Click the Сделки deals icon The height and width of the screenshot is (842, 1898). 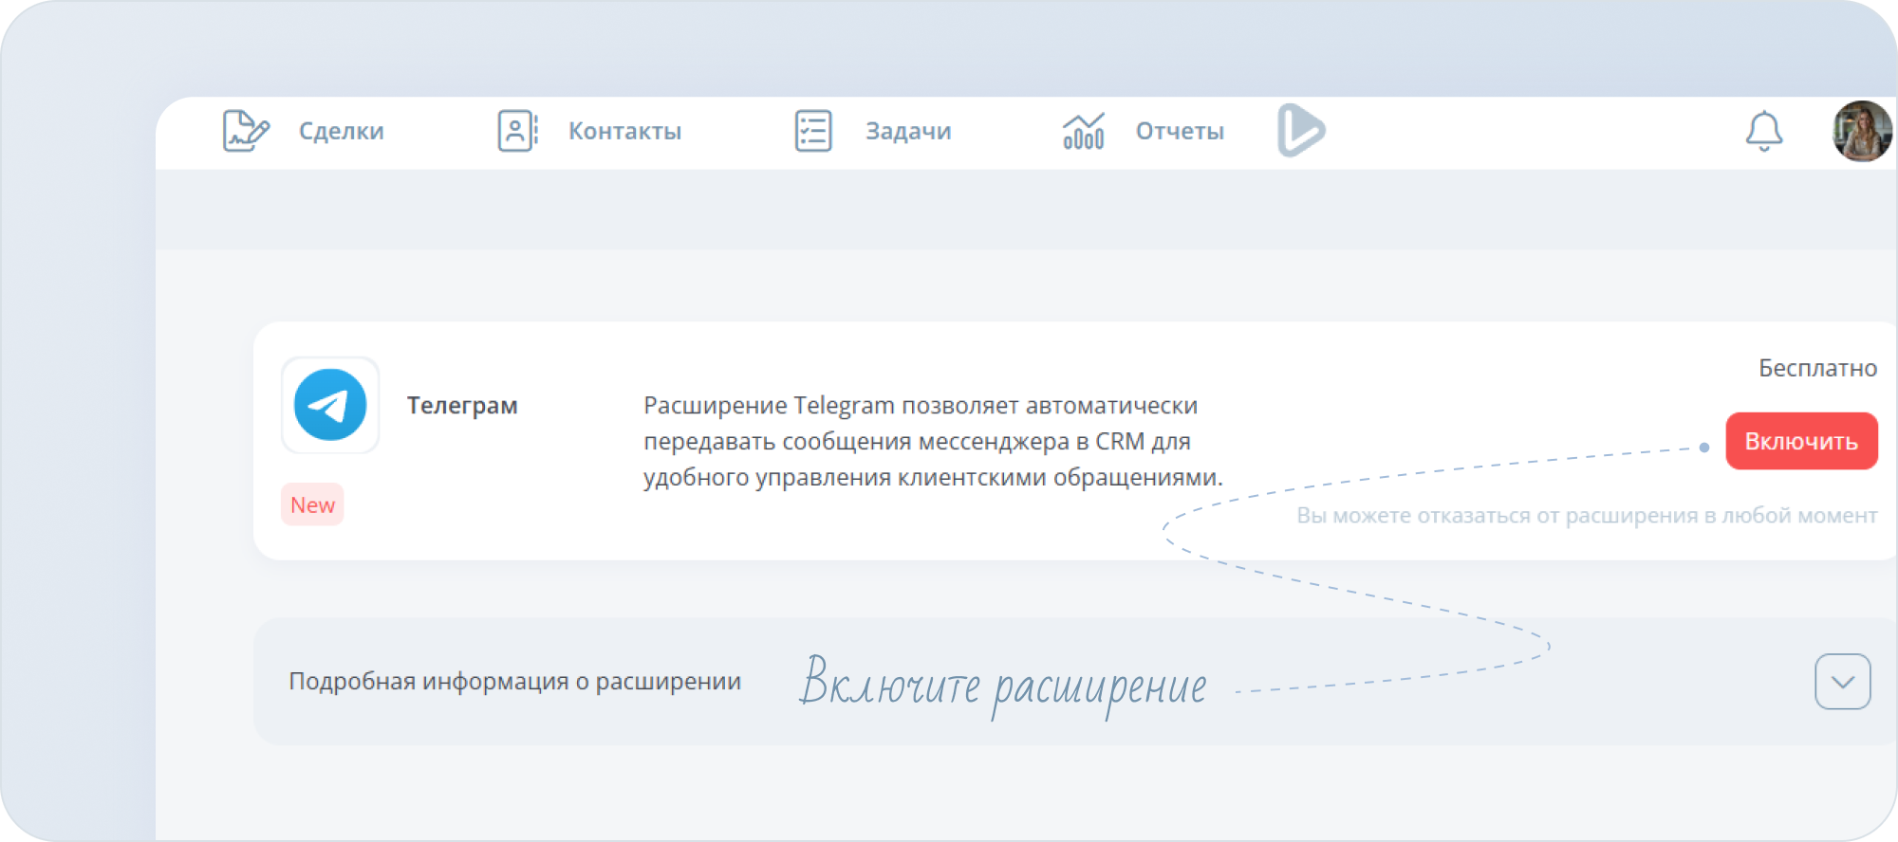click(246, 131)
